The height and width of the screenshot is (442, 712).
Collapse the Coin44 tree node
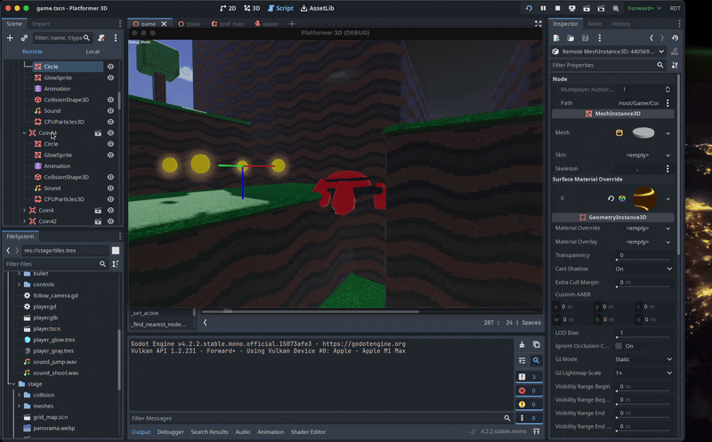[24, 133]
